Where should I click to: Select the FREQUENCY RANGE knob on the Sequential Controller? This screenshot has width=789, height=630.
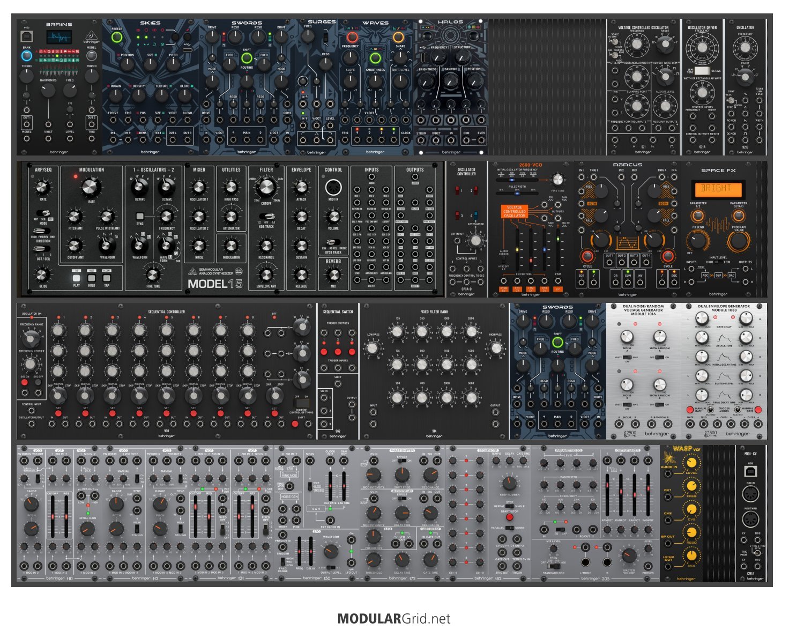click(x=31, y=338)
